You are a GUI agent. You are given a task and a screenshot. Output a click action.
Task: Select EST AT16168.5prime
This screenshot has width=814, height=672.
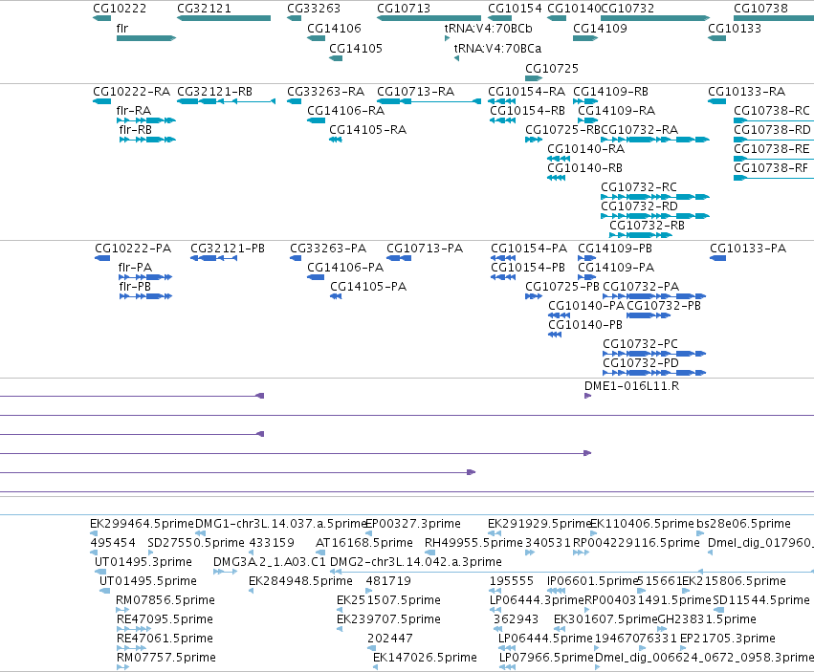click(x=363, y=543)
